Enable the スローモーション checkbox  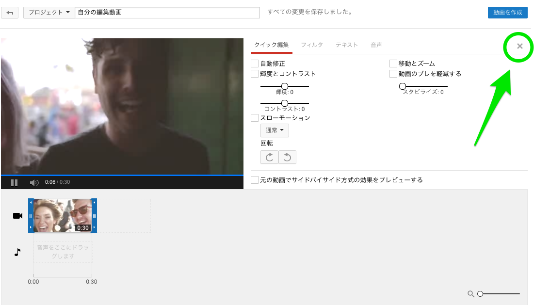point(255,118)
